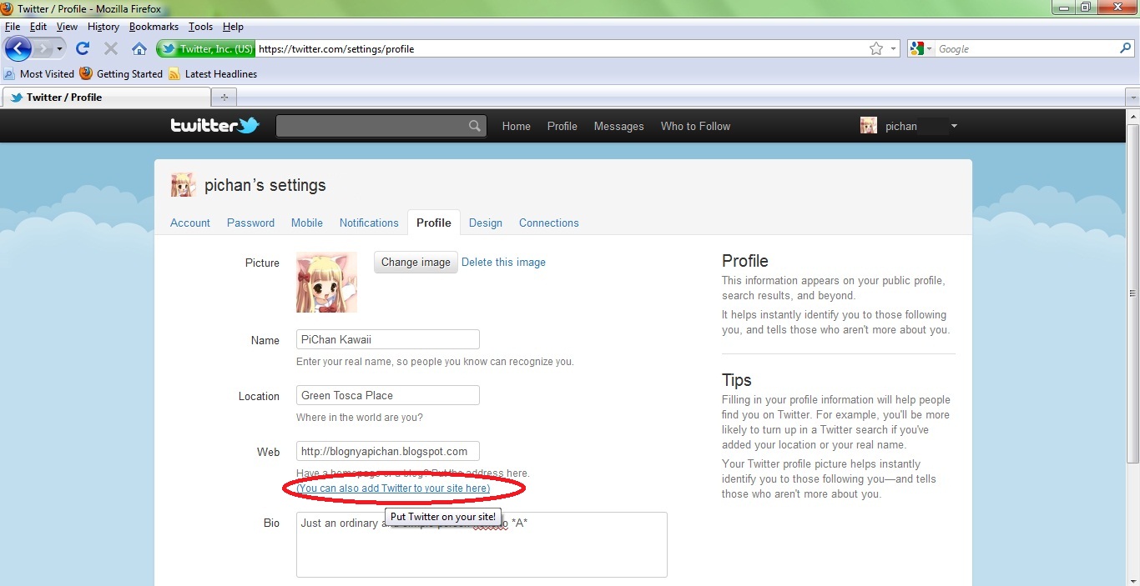Click the Twitter logo in the top bar
The height and width of the screenshot is (586, 1140).
(214, 126)
